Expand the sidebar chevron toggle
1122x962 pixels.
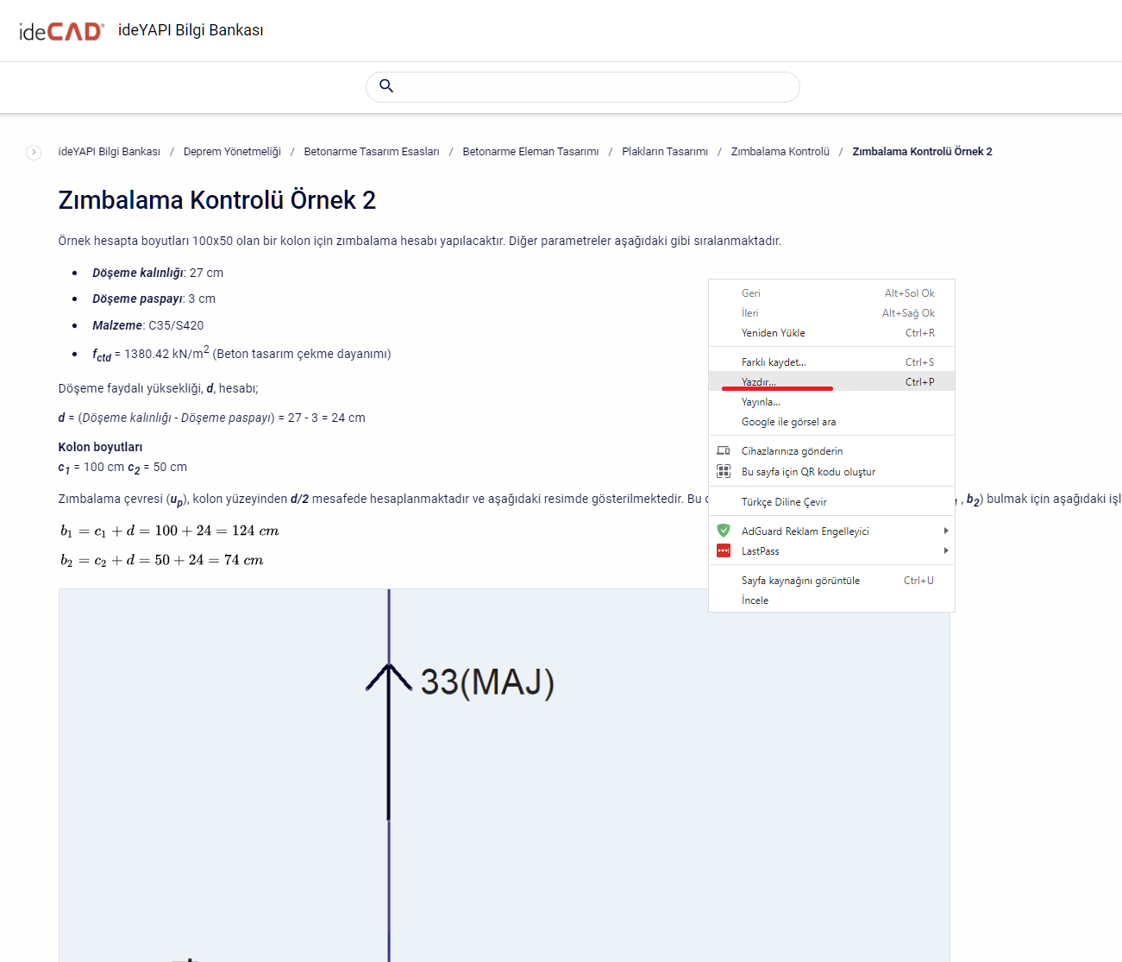[34, 153]
